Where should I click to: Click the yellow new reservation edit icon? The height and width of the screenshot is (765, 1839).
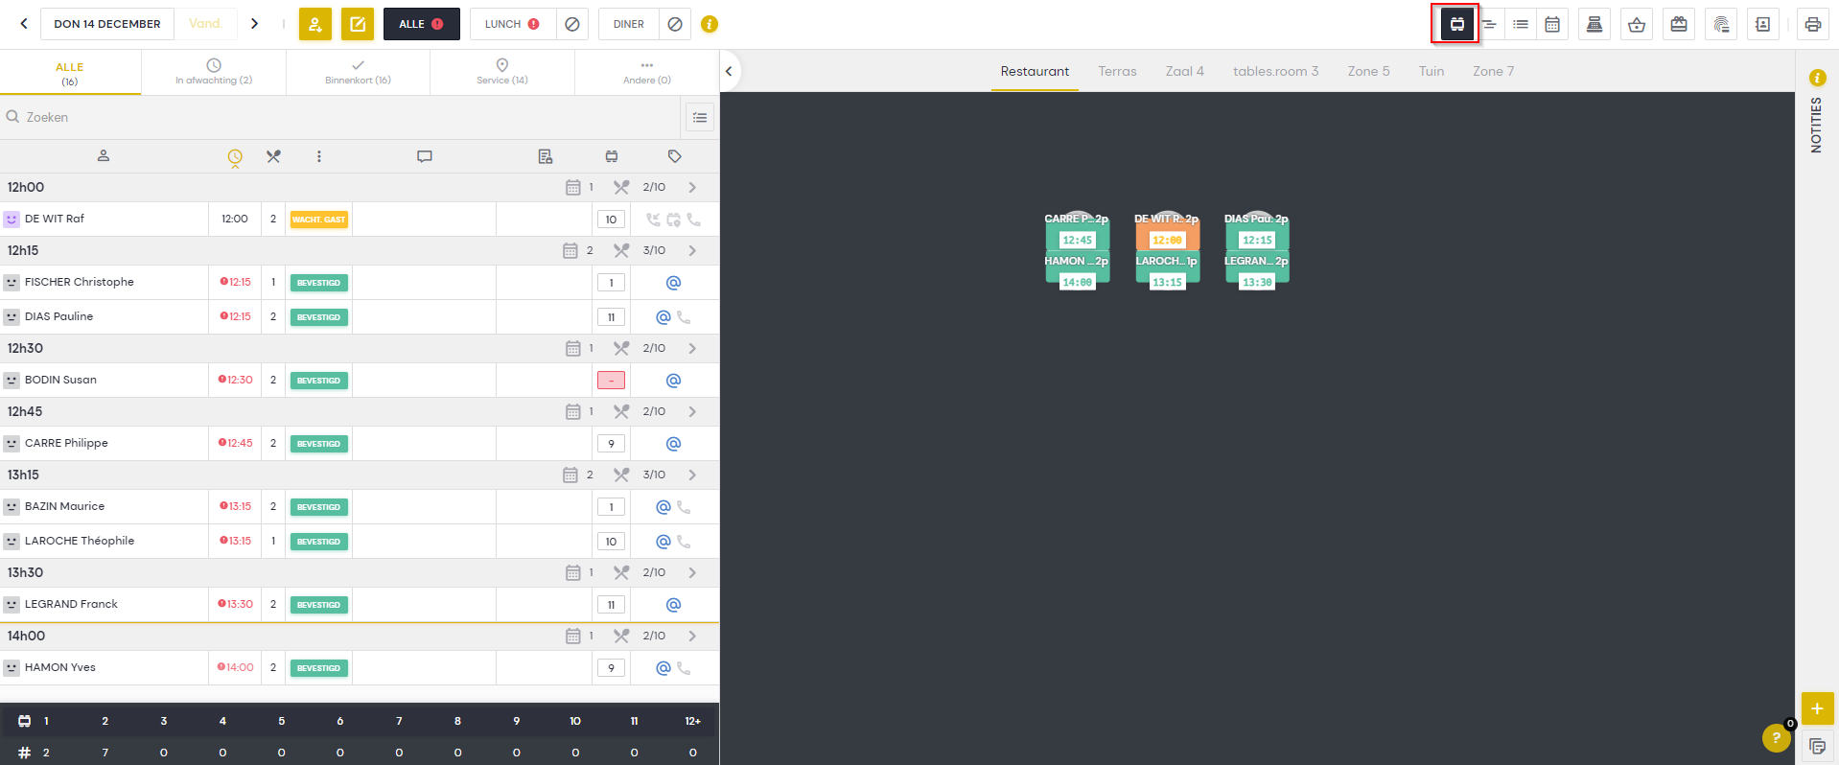point(358,24)
